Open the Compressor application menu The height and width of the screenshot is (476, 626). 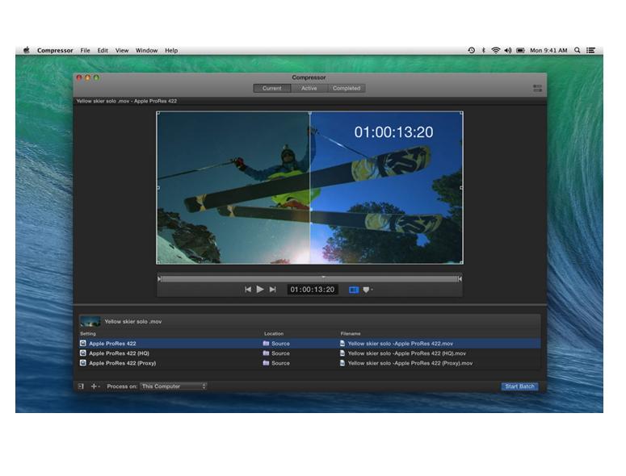pyautogui.click(x=55, y=51)
